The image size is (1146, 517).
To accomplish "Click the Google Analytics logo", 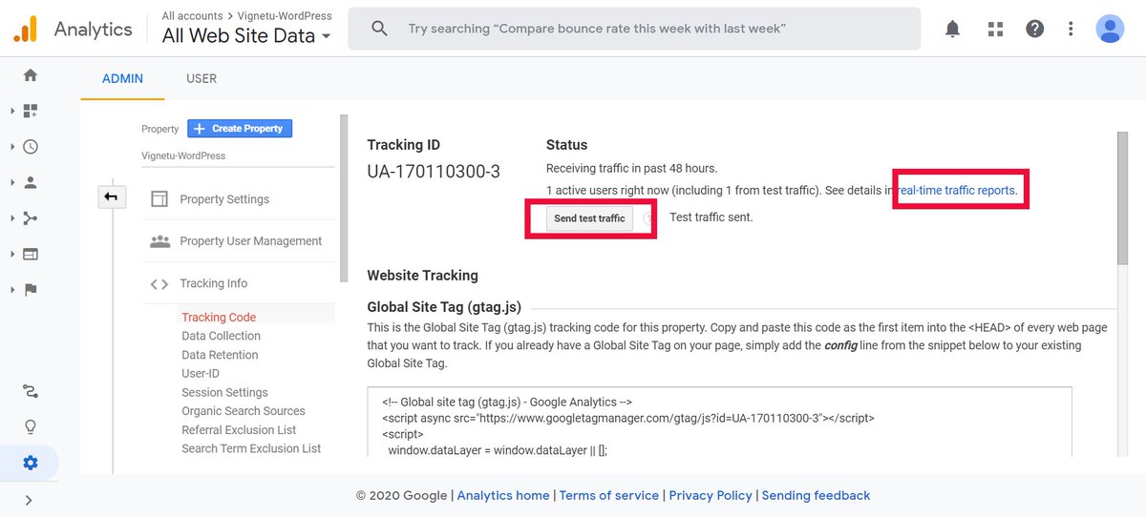I will coord(26,30).
